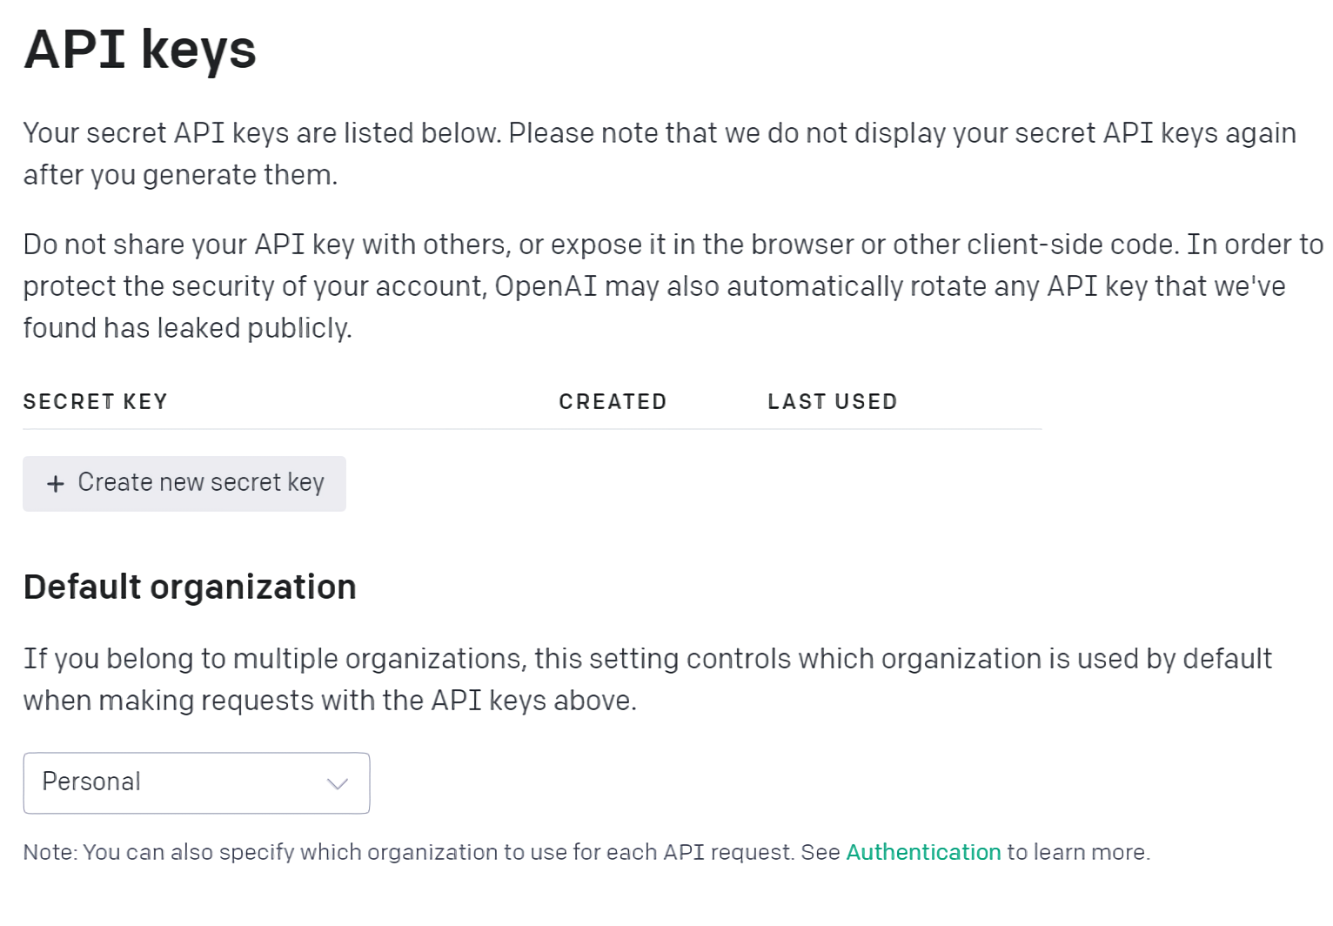
Task: Click the plus icon for new key
Action: [56, 484]
